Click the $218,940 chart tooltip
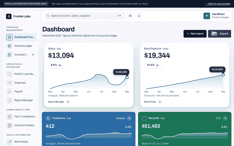 (217, 69)
